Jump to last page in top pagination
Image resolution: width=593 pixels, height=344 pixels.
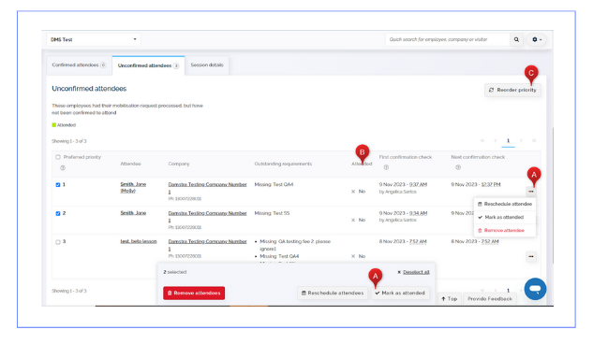534,141
